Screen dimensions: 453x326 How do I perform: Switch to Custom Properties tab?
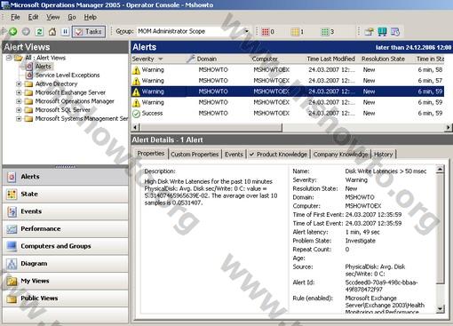click(195, 155)
